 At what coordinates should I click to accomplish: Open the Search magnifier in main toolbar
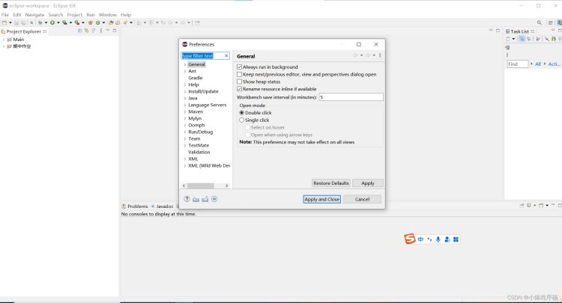tap(539, 22)
